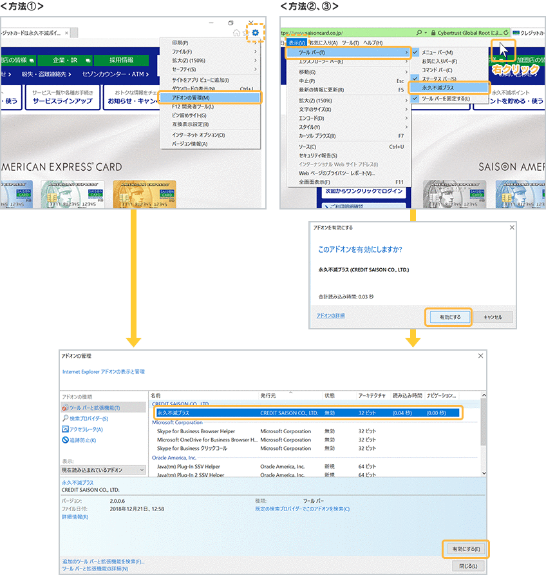Select the 追跡防止(K) add-on type
Viewport: 546px width, 575px height.
(x=79, y=440)
